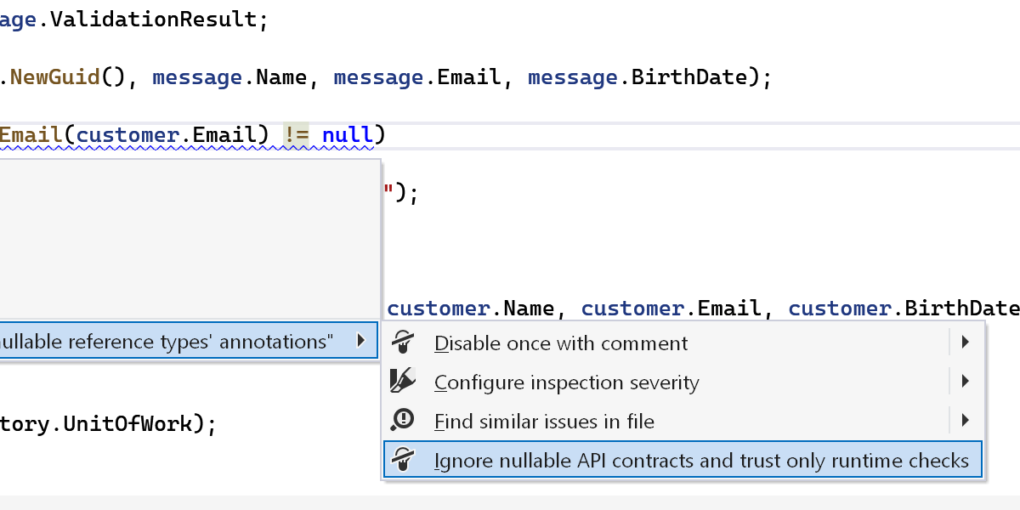Click the Configure inspection severity wrench icon
This screenshot has width=1020, height=510.
[x=402, y=382]
